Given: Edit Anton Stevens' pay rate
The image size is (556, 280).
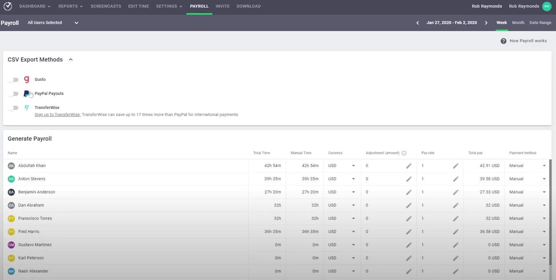Looking at the screenshot, I should pyautogui.click(x=455, y=178).
